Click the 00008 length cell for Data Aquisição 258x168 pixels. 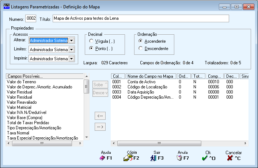(213, 92)
